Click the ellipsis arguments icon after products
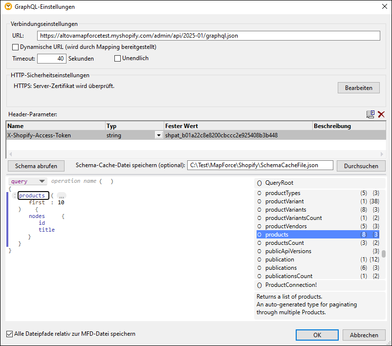The width and height of the screenshot is (392, 346). [62, 196]
